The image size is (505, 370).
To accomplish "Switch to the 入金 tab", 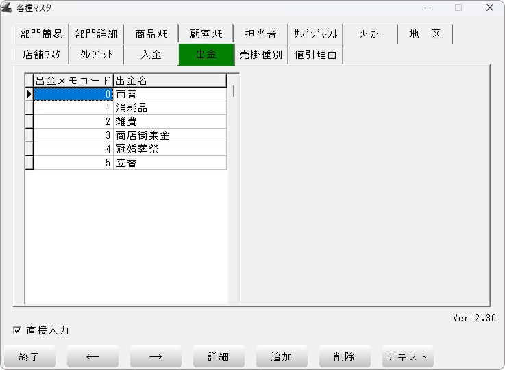I will 151,55.
